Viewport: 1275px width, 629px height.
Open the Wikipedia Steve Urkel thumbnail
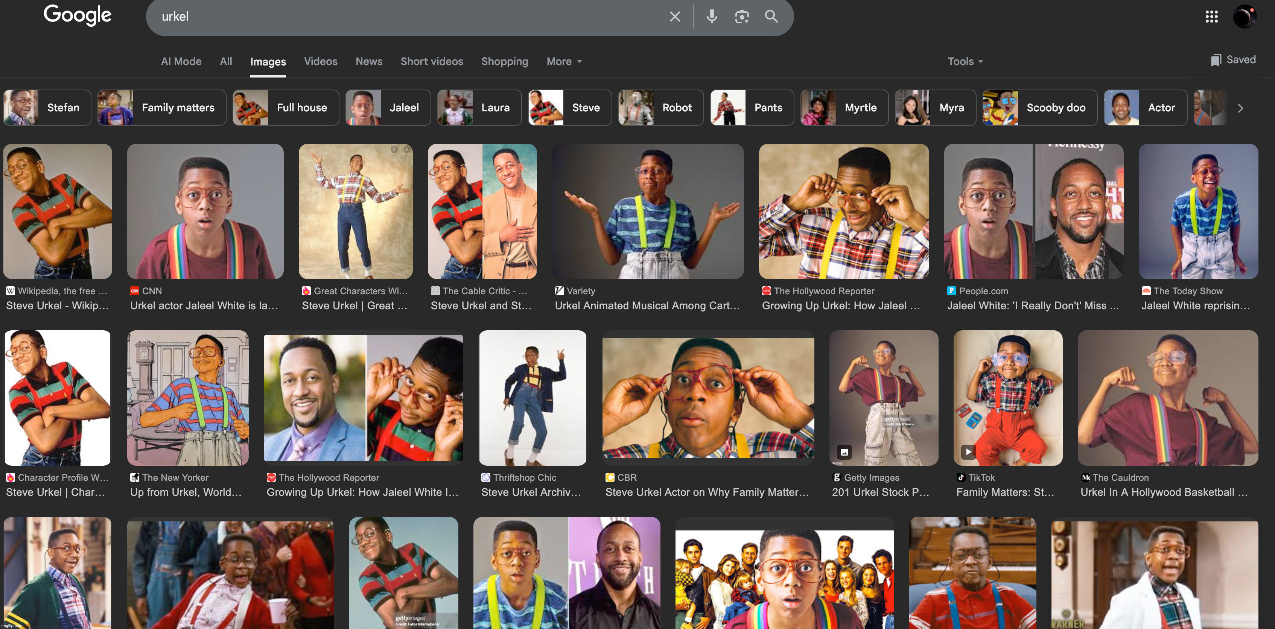tap(58, 211)
